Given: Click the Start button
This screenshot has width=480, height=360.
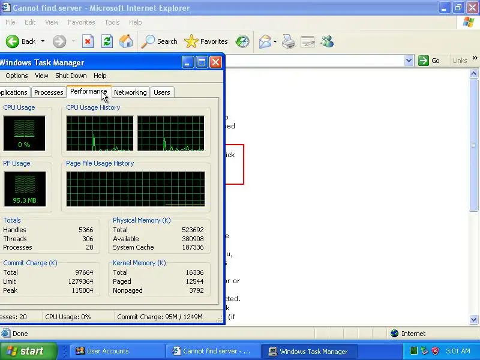Looking at the screenshot, I should click(x=28, y=351).
